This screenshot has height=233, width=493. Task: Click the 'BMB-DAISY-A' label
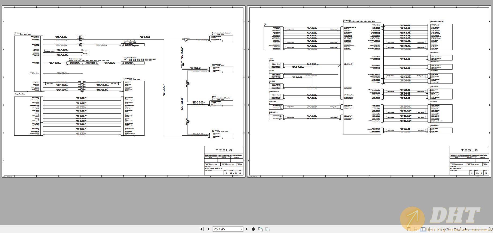tap(273, 102)
